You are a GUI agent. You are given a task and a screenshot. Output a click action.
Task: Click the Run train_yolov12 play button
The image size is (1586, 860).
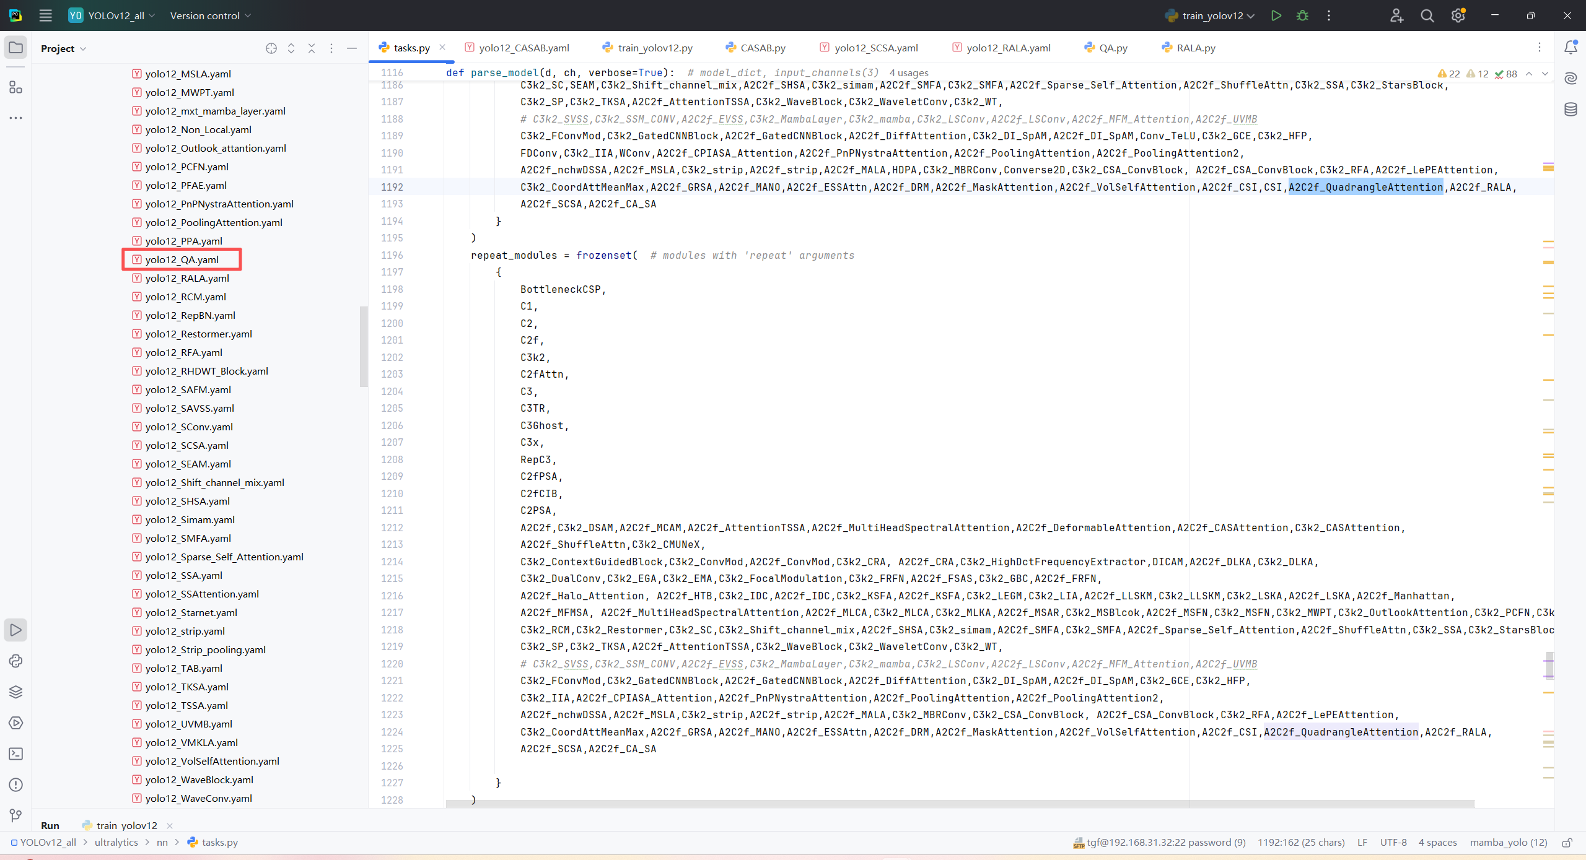tap(1276, 15)
